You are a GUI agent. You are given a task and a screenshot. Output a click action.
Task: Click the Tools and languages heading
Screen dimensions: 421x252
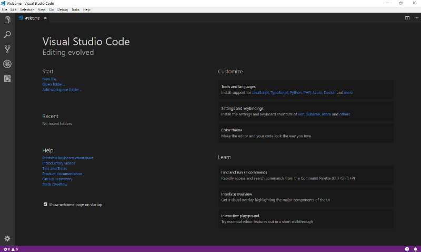coord(238,86)
